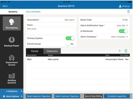This screenshot has height=99, width=133.
Task: Open the Alarm Company selector chevron
Action: click(127, 37)
